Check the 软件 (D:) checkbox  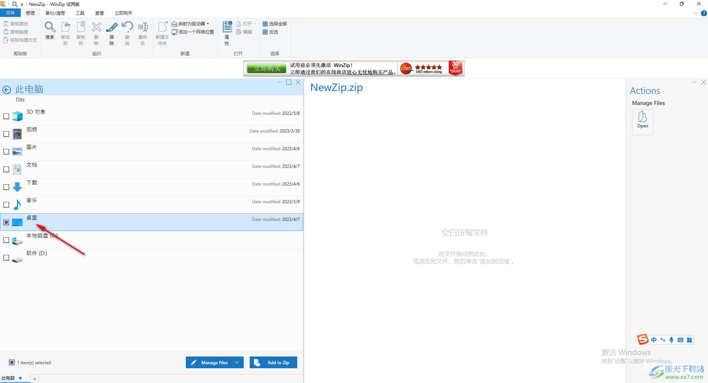tap(6, 258)
